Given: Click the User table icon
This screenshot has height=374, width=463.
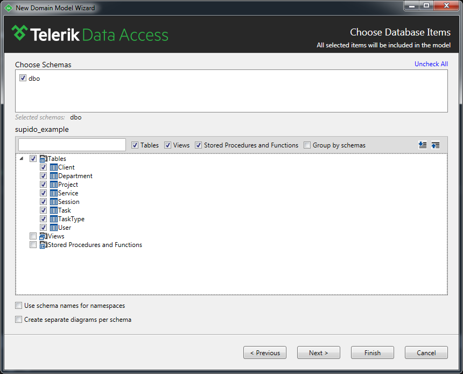Looking at the screenshot, I should (54, 227).
